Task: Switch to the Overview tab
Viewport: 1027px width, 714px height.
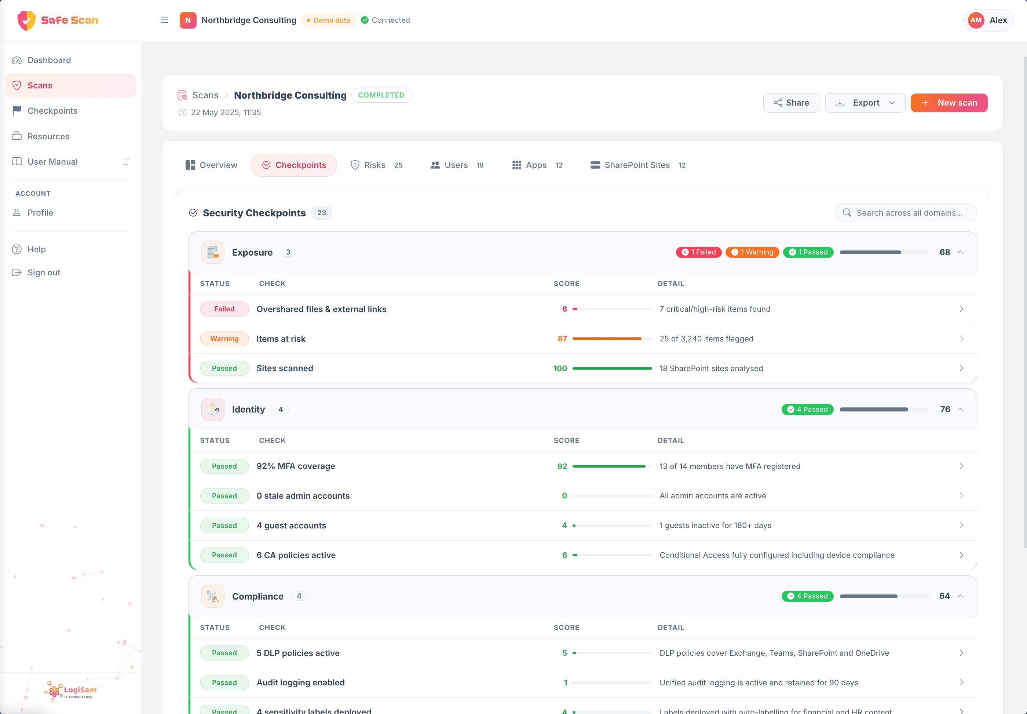Action: tap(211, 165)
